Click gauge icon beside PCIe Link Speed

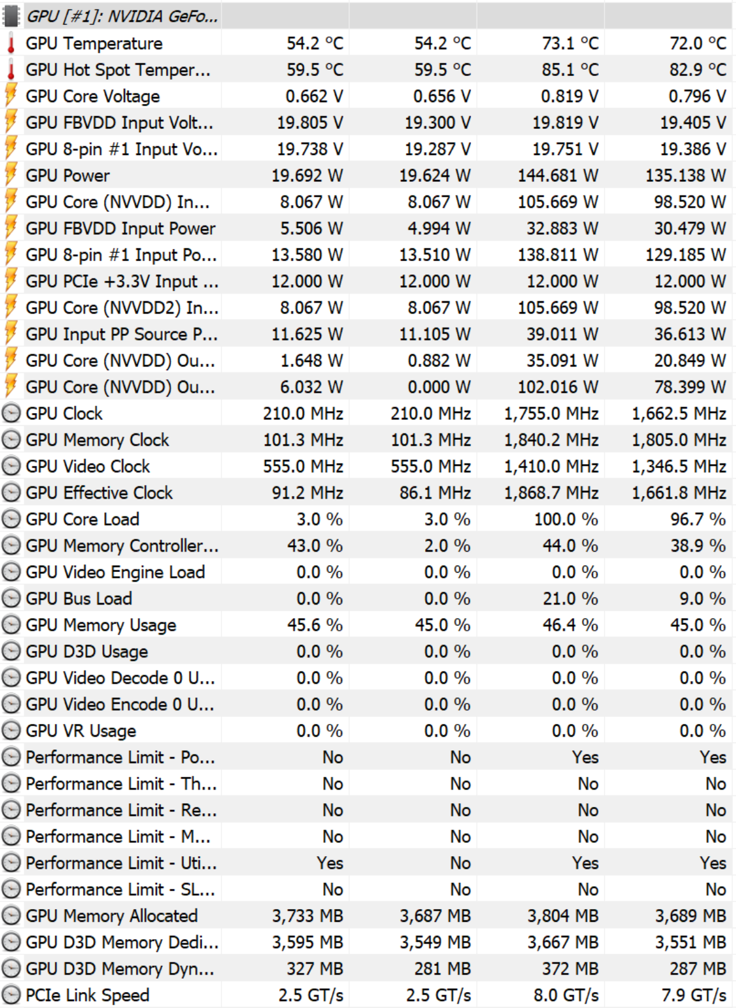pos(11,995)
